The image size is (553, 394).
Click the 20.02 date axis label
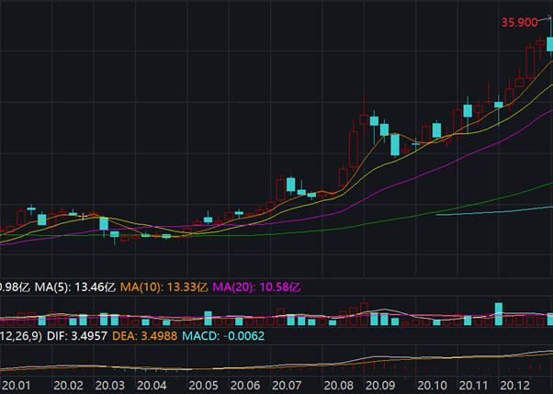tap(68, 385)
